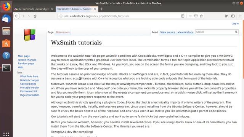
Task: Open Recent changes link
Action: pos(27,60)
